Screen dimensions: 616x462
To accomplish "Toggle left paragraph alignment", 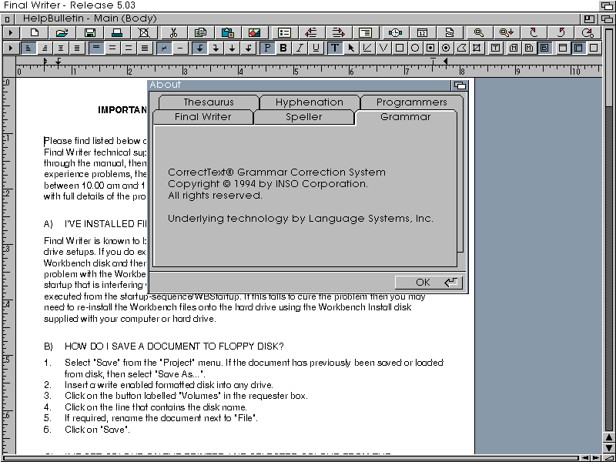I will coord(28,48).
